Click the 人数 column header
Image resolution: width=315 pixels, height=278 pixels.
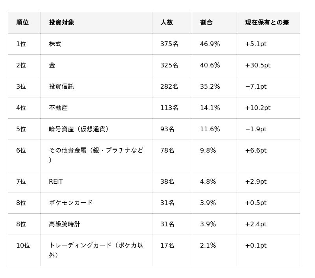point(167,22)
